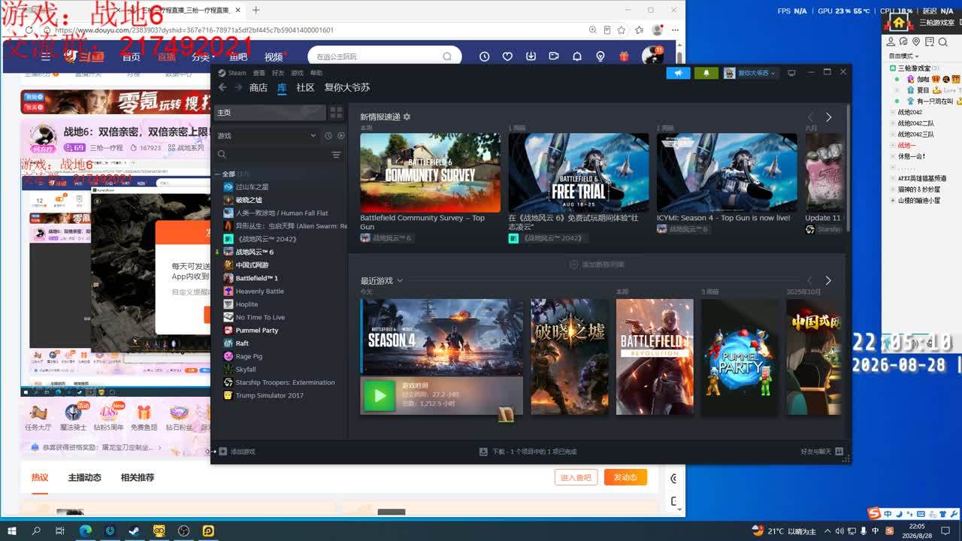Select Pummel Party in game list
Viewport: 962px width, 541px height.
click(257, 331)
